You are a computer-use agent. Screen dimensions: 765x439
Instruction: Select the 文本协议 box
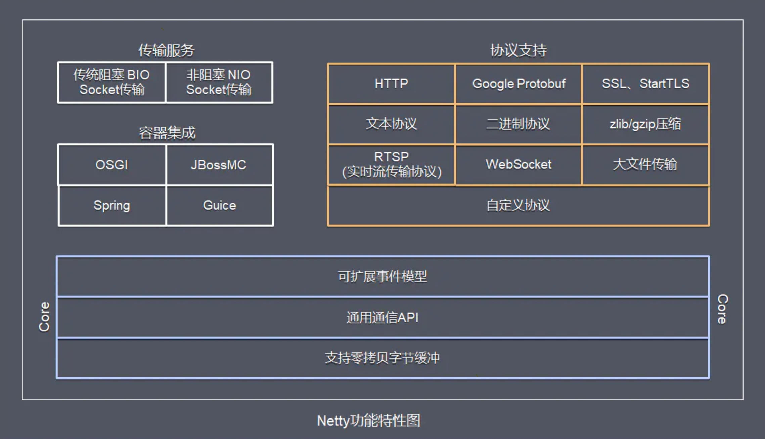(x=392, y=124)
